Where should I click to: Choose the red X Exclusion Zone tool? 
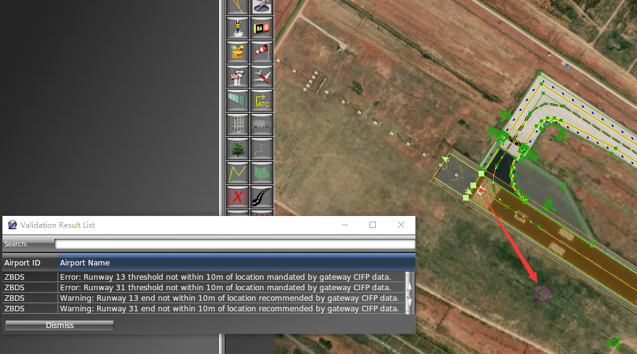(238, 197)
